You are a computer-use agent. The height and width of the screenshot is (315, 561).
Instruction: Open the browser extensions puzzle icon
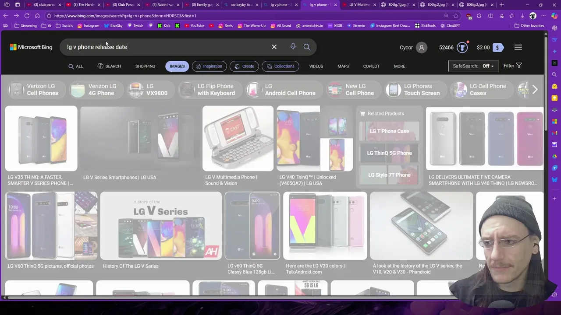(x=479, y=16)
